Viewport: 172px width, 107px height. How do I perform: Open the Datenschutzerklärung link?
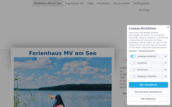tap(146, 51)
